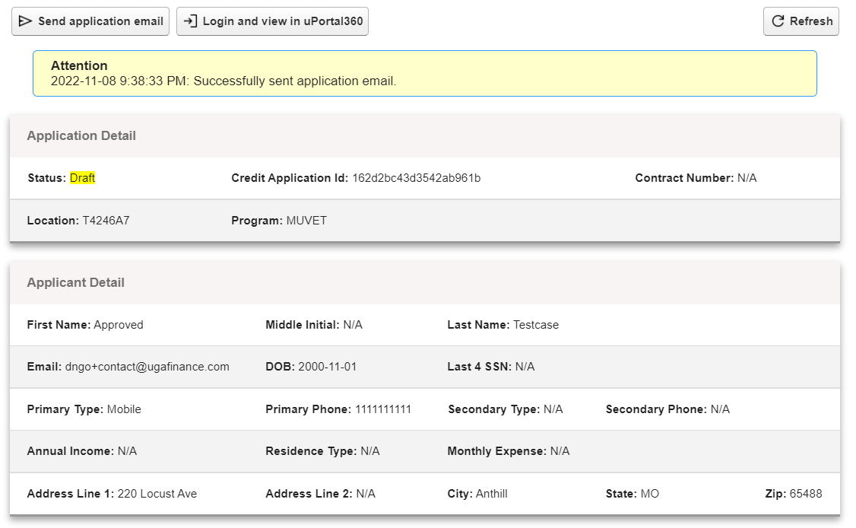This screenshot has height=528, width=856.
Task: Select Primary Type value Mobile
Action: coord(124,409)
